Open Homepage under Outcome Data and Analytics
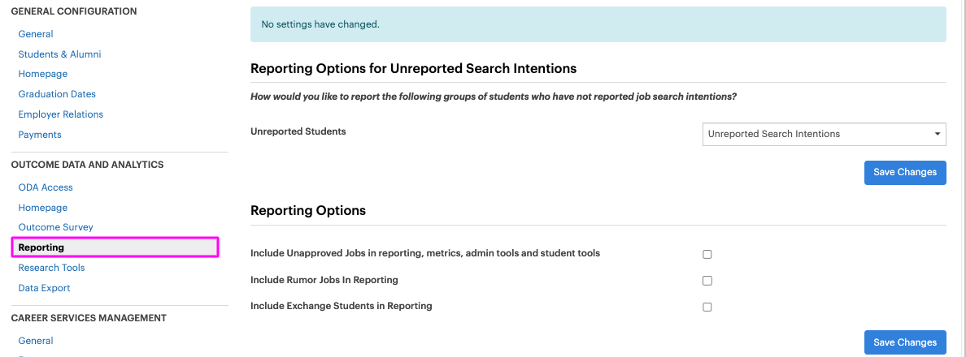 [43, 208]
